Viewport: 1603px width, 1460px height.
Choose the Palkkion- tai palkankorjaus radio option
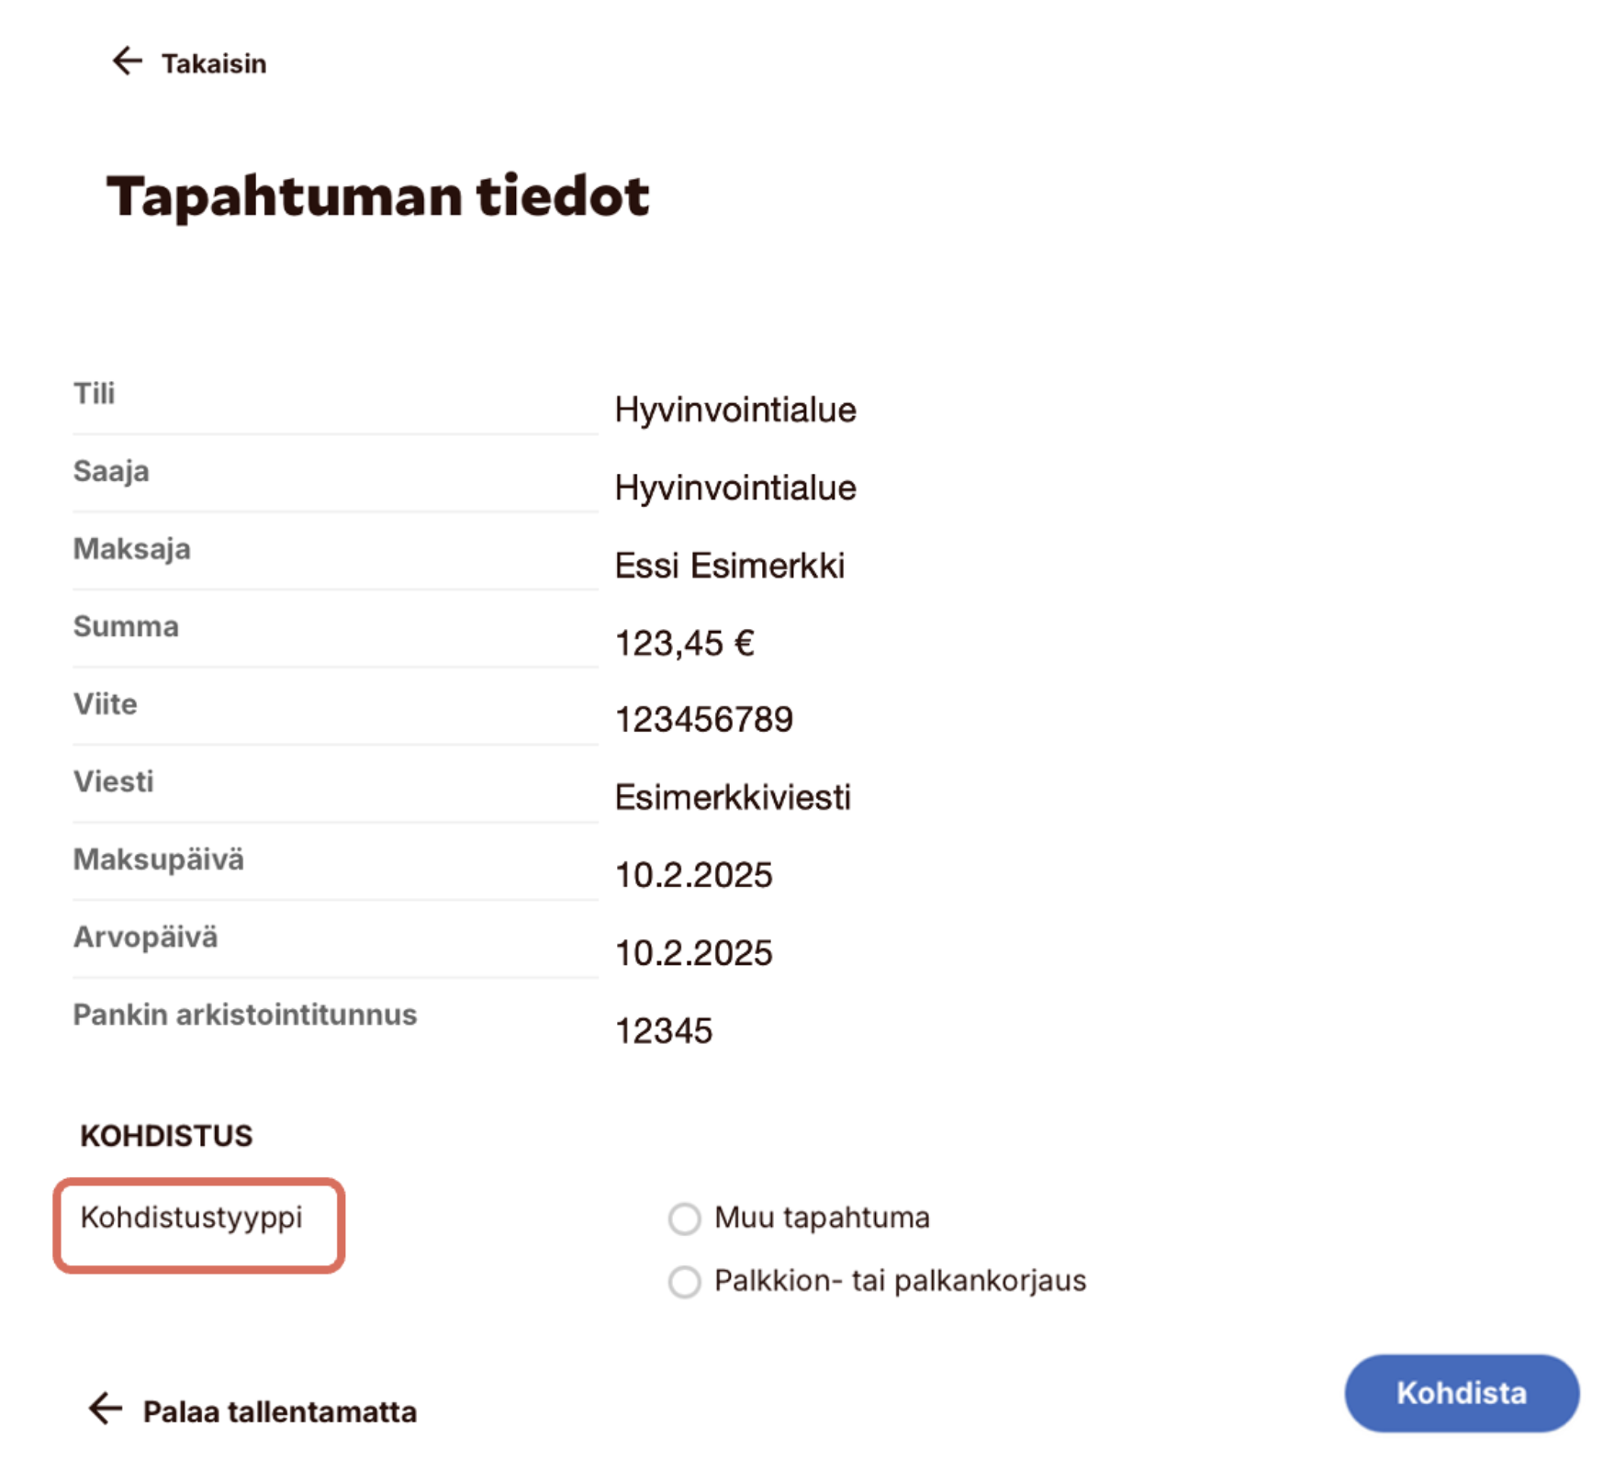(684, 1281)
